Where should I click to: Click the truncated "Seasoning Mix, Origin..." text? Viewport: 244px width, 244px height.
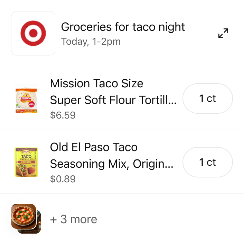(x=112, y=164)
